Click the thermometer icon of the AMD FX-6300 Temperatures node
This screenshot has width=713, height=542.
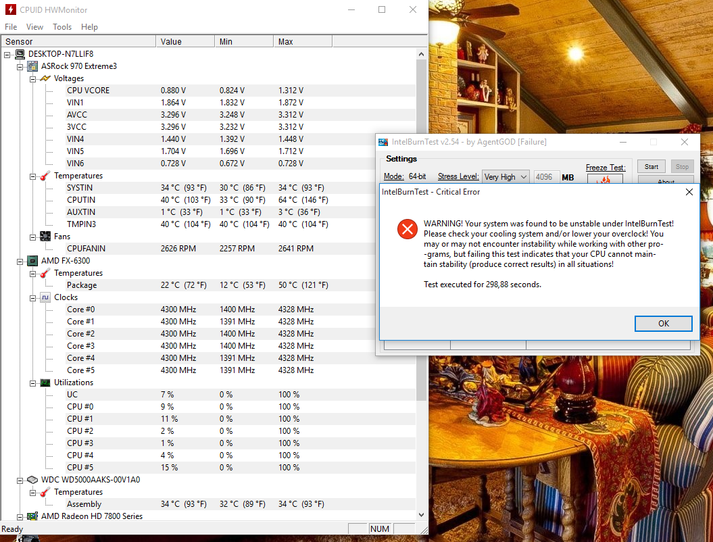point(45,273)
